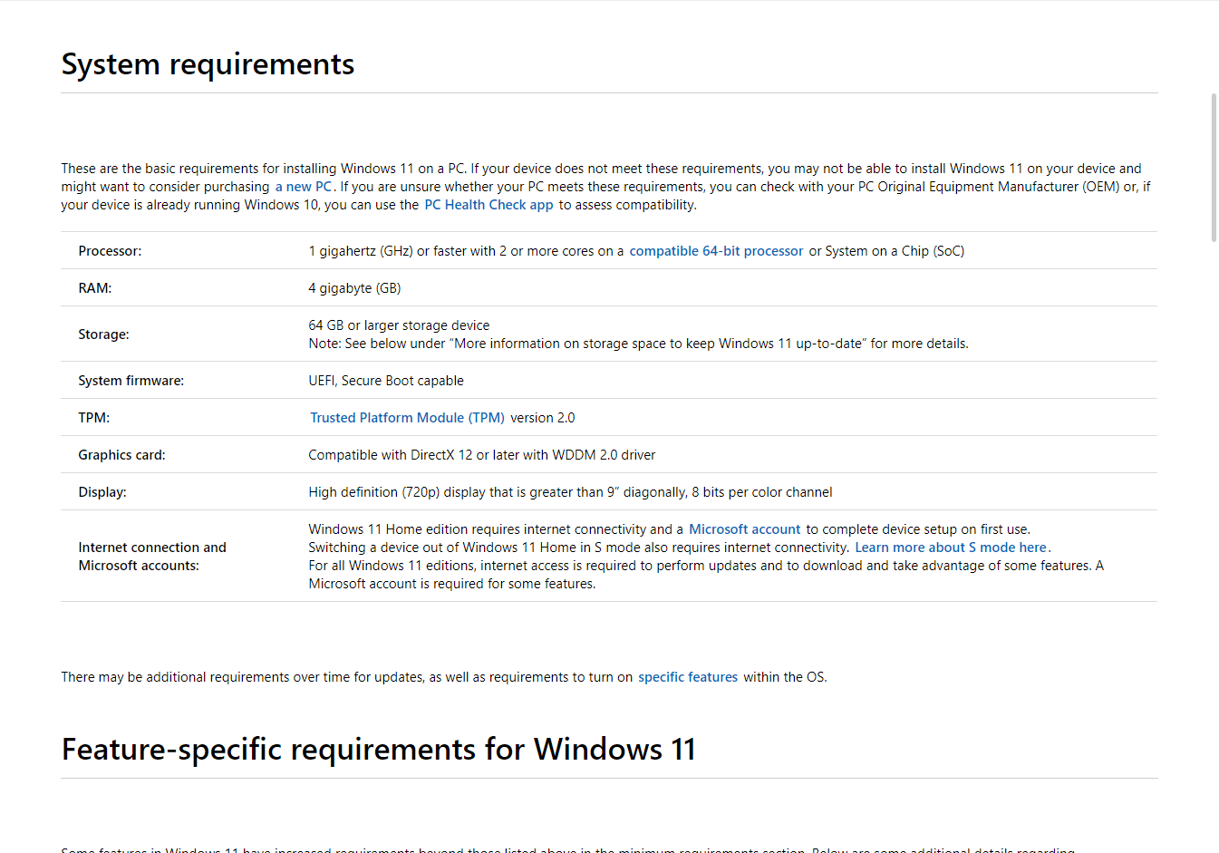Click 64 GB or larger storage device
This screenshot has height=853, width=1219.
[399, 325]
